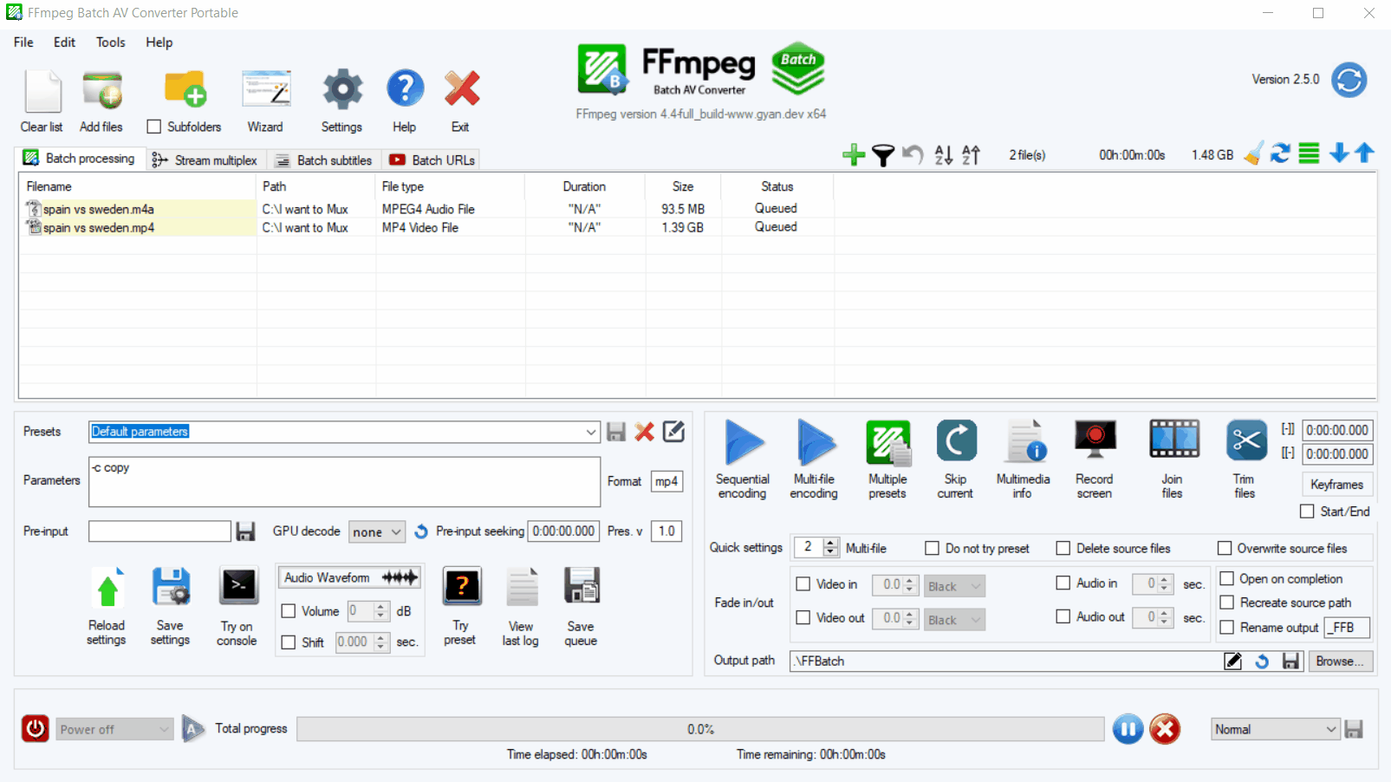Open the file list filter funnel
This screenshot has height=782, width=1391.
click(883, 155)
